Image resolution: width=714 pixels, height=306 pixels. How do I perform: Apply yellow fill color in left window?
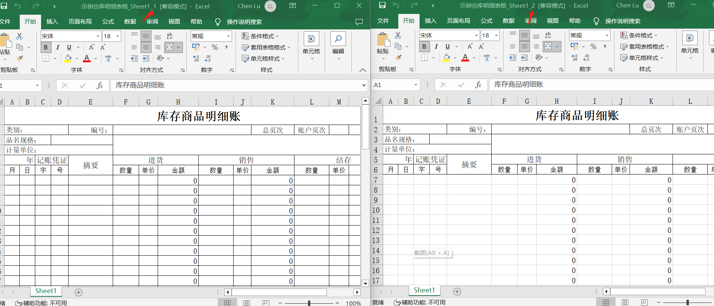(68, 58)
